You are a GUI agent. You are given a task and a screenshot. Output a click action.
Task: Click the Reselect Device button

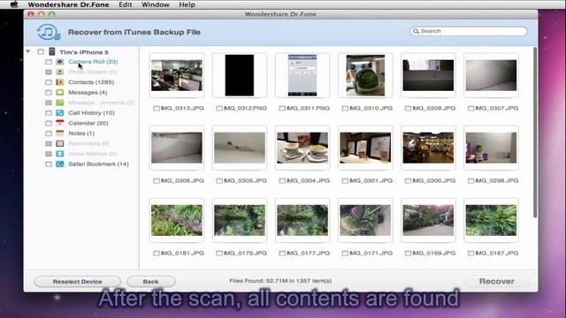(x=77, y=282)
